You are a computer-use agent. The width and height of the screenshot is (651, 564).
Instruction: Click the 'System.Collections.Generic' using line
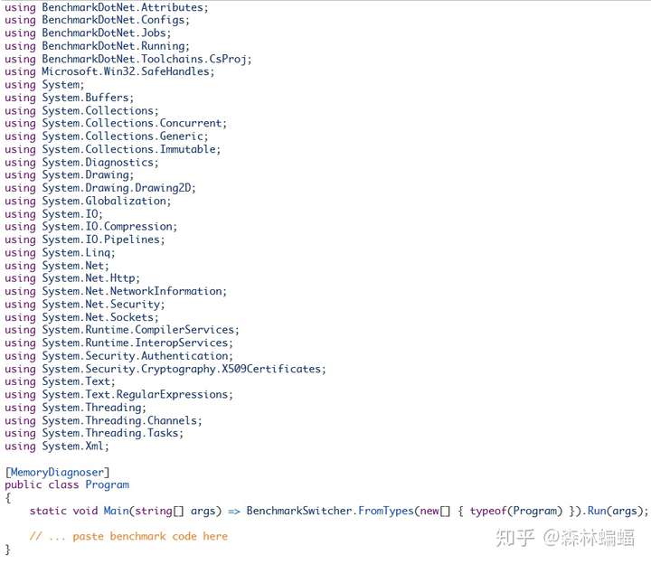107,136
